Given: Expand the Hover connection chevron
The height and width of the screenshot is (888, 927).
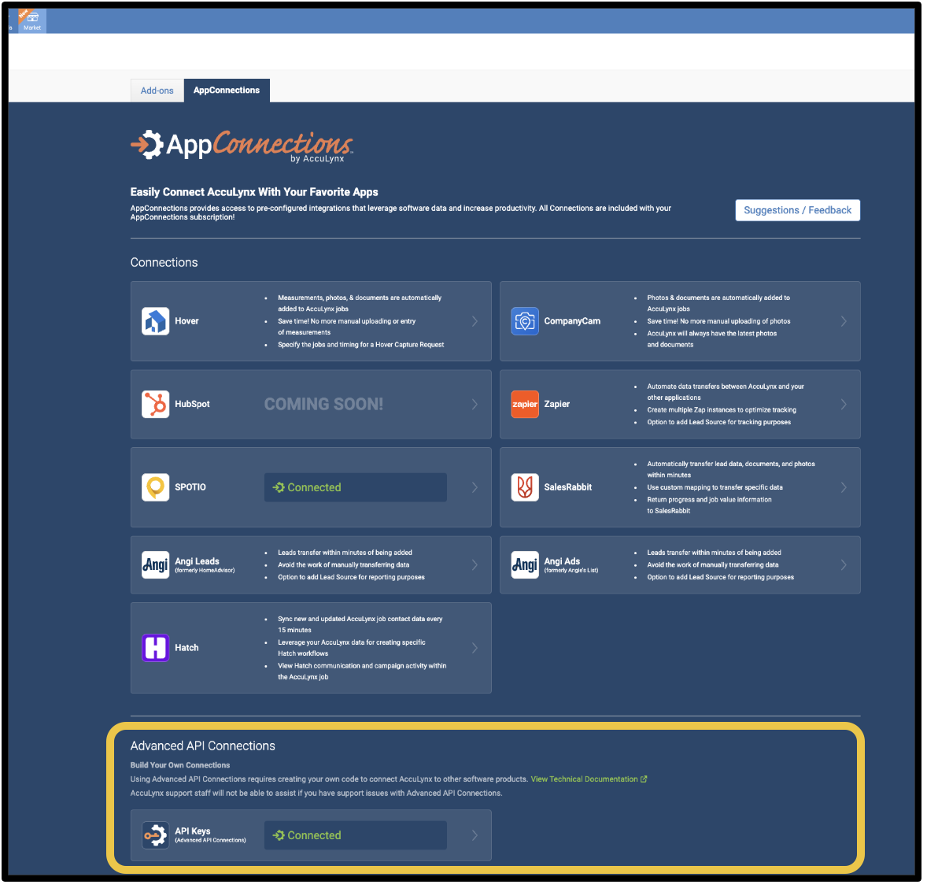Looking at the screenshot, I should [476, 323].
